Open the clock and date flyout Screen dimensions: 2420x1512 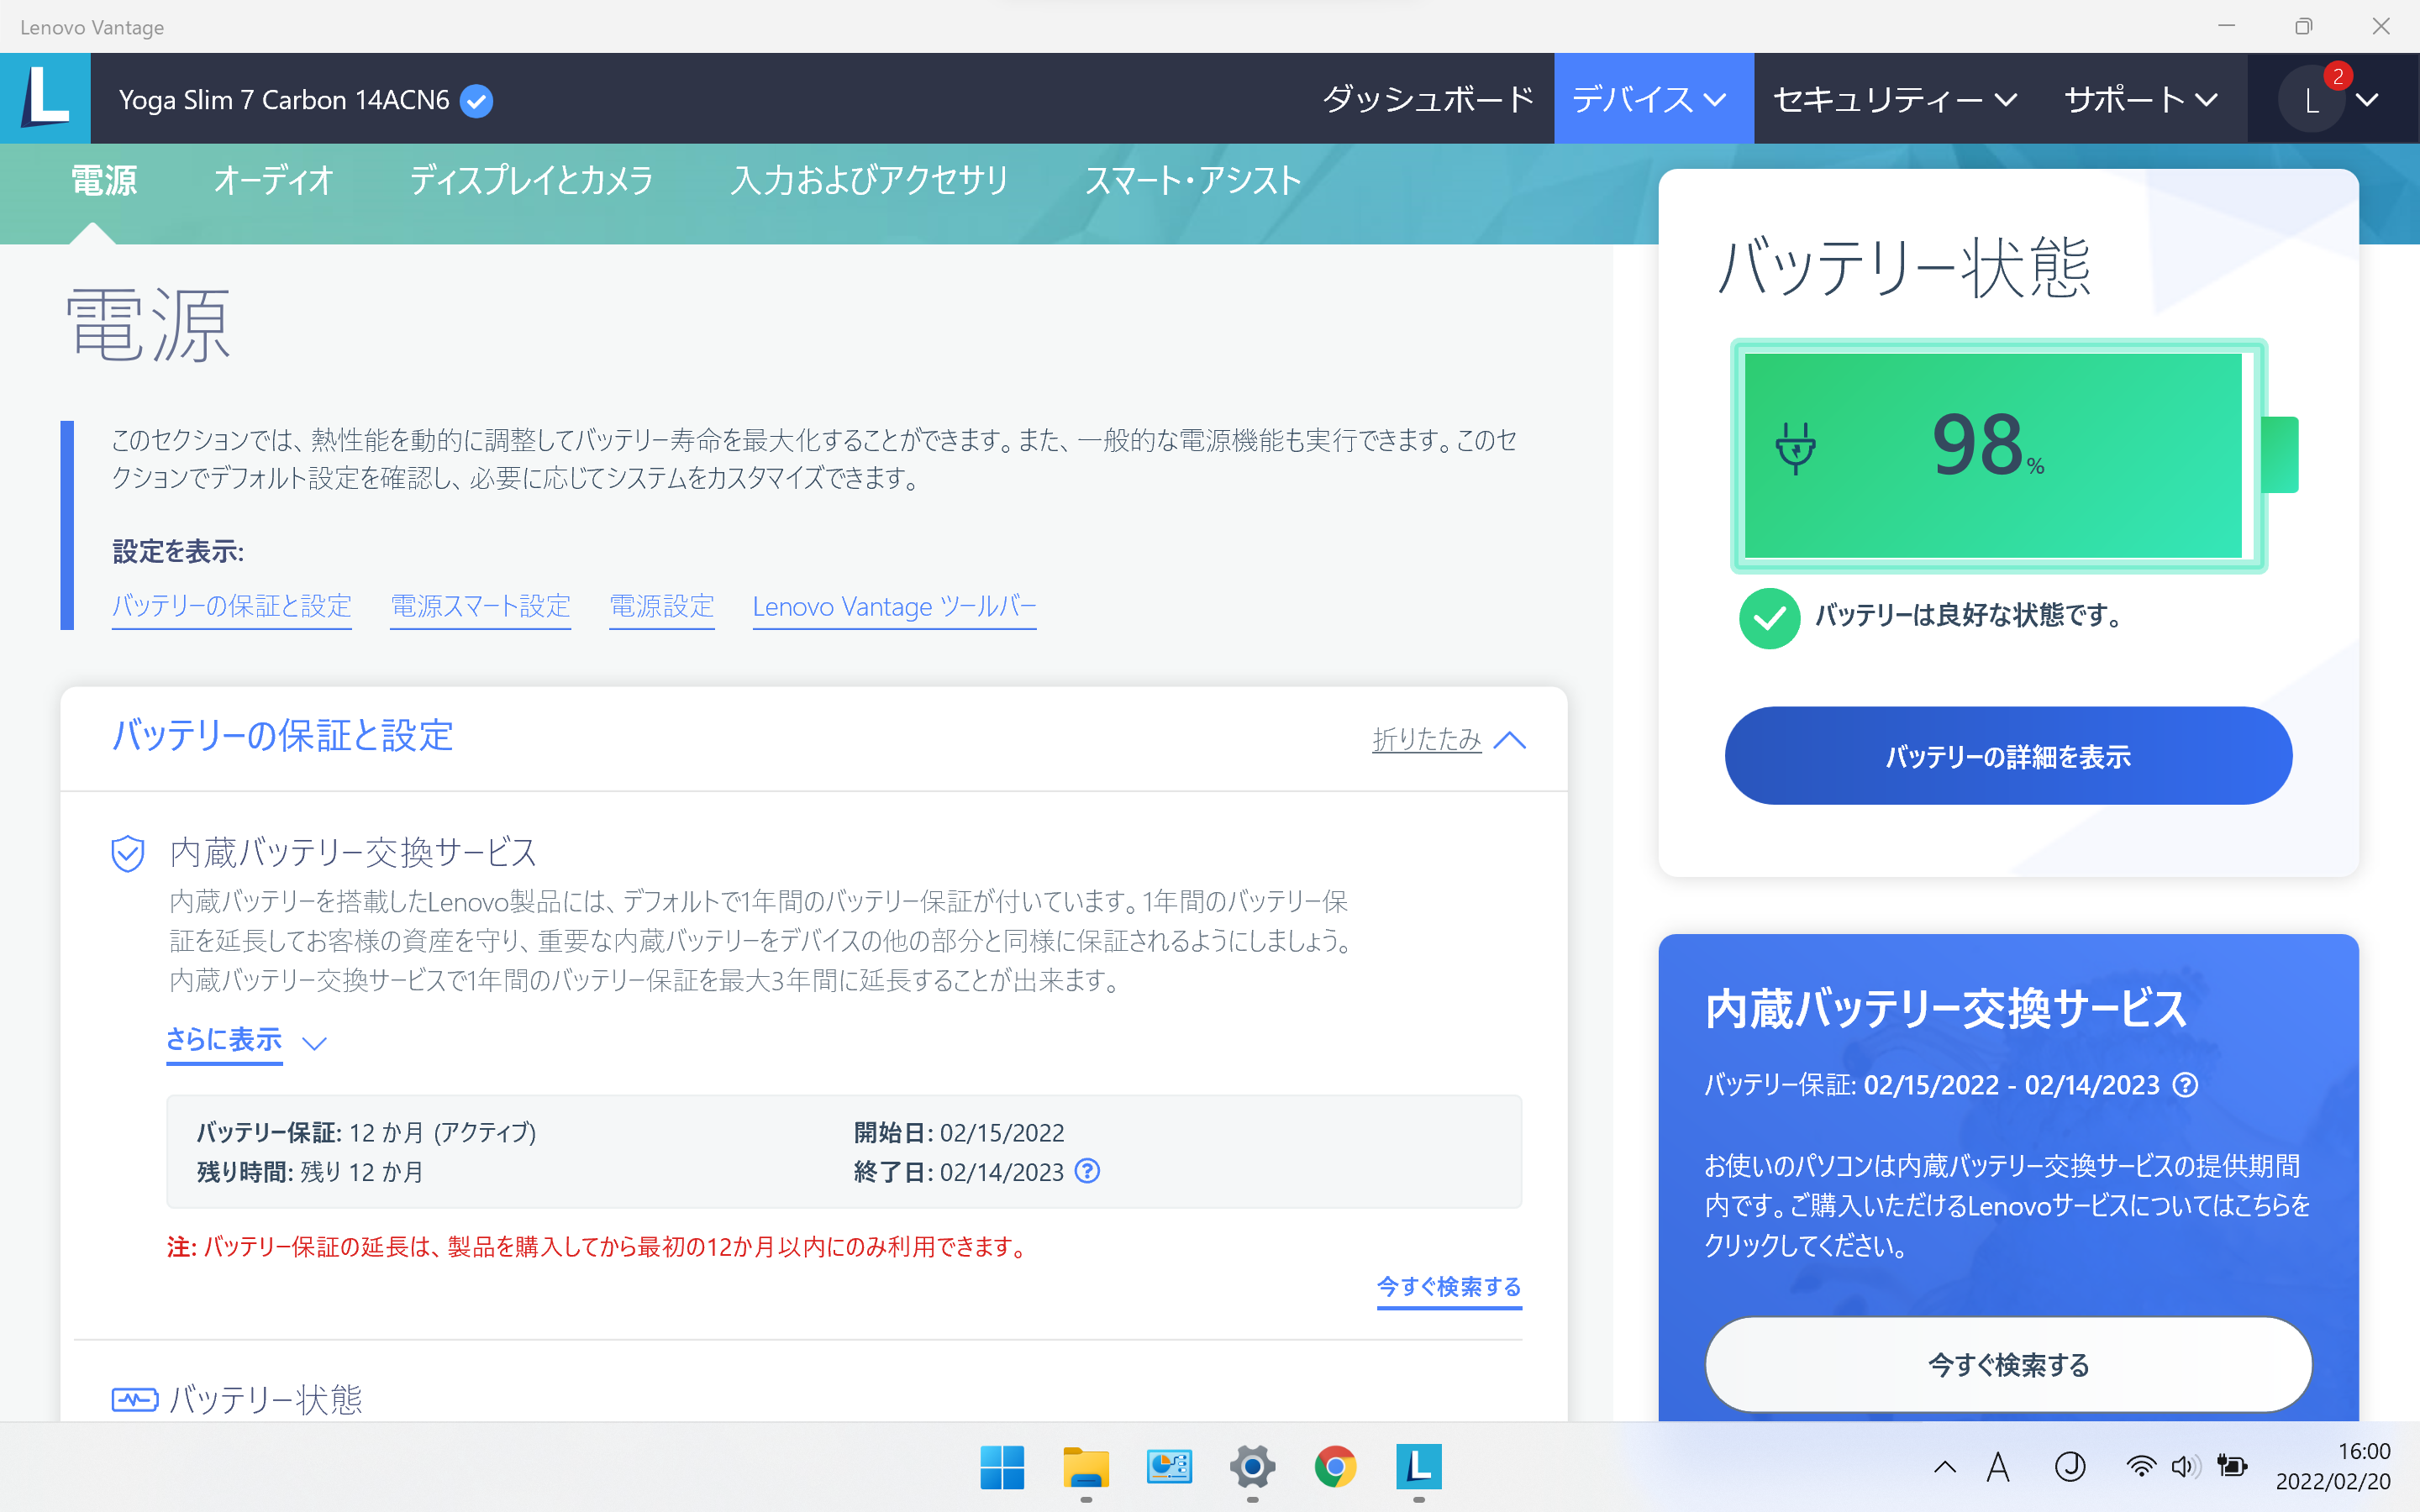(x=2334, y=1467)
